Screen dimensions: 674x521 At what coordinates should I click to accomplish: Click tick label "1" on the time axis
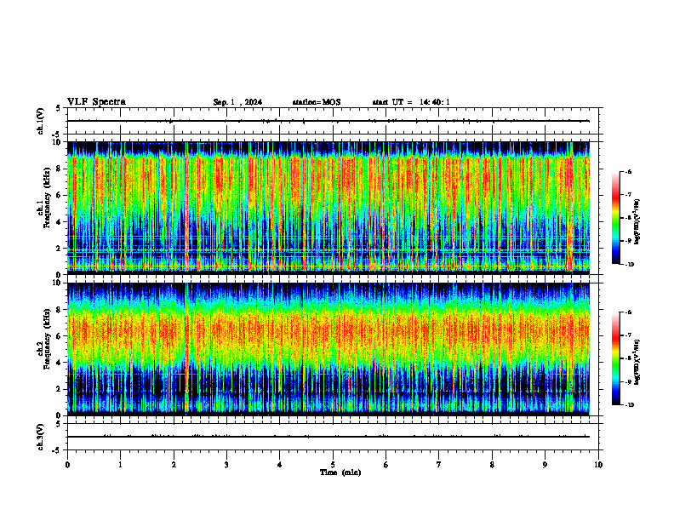coord(120,465)
